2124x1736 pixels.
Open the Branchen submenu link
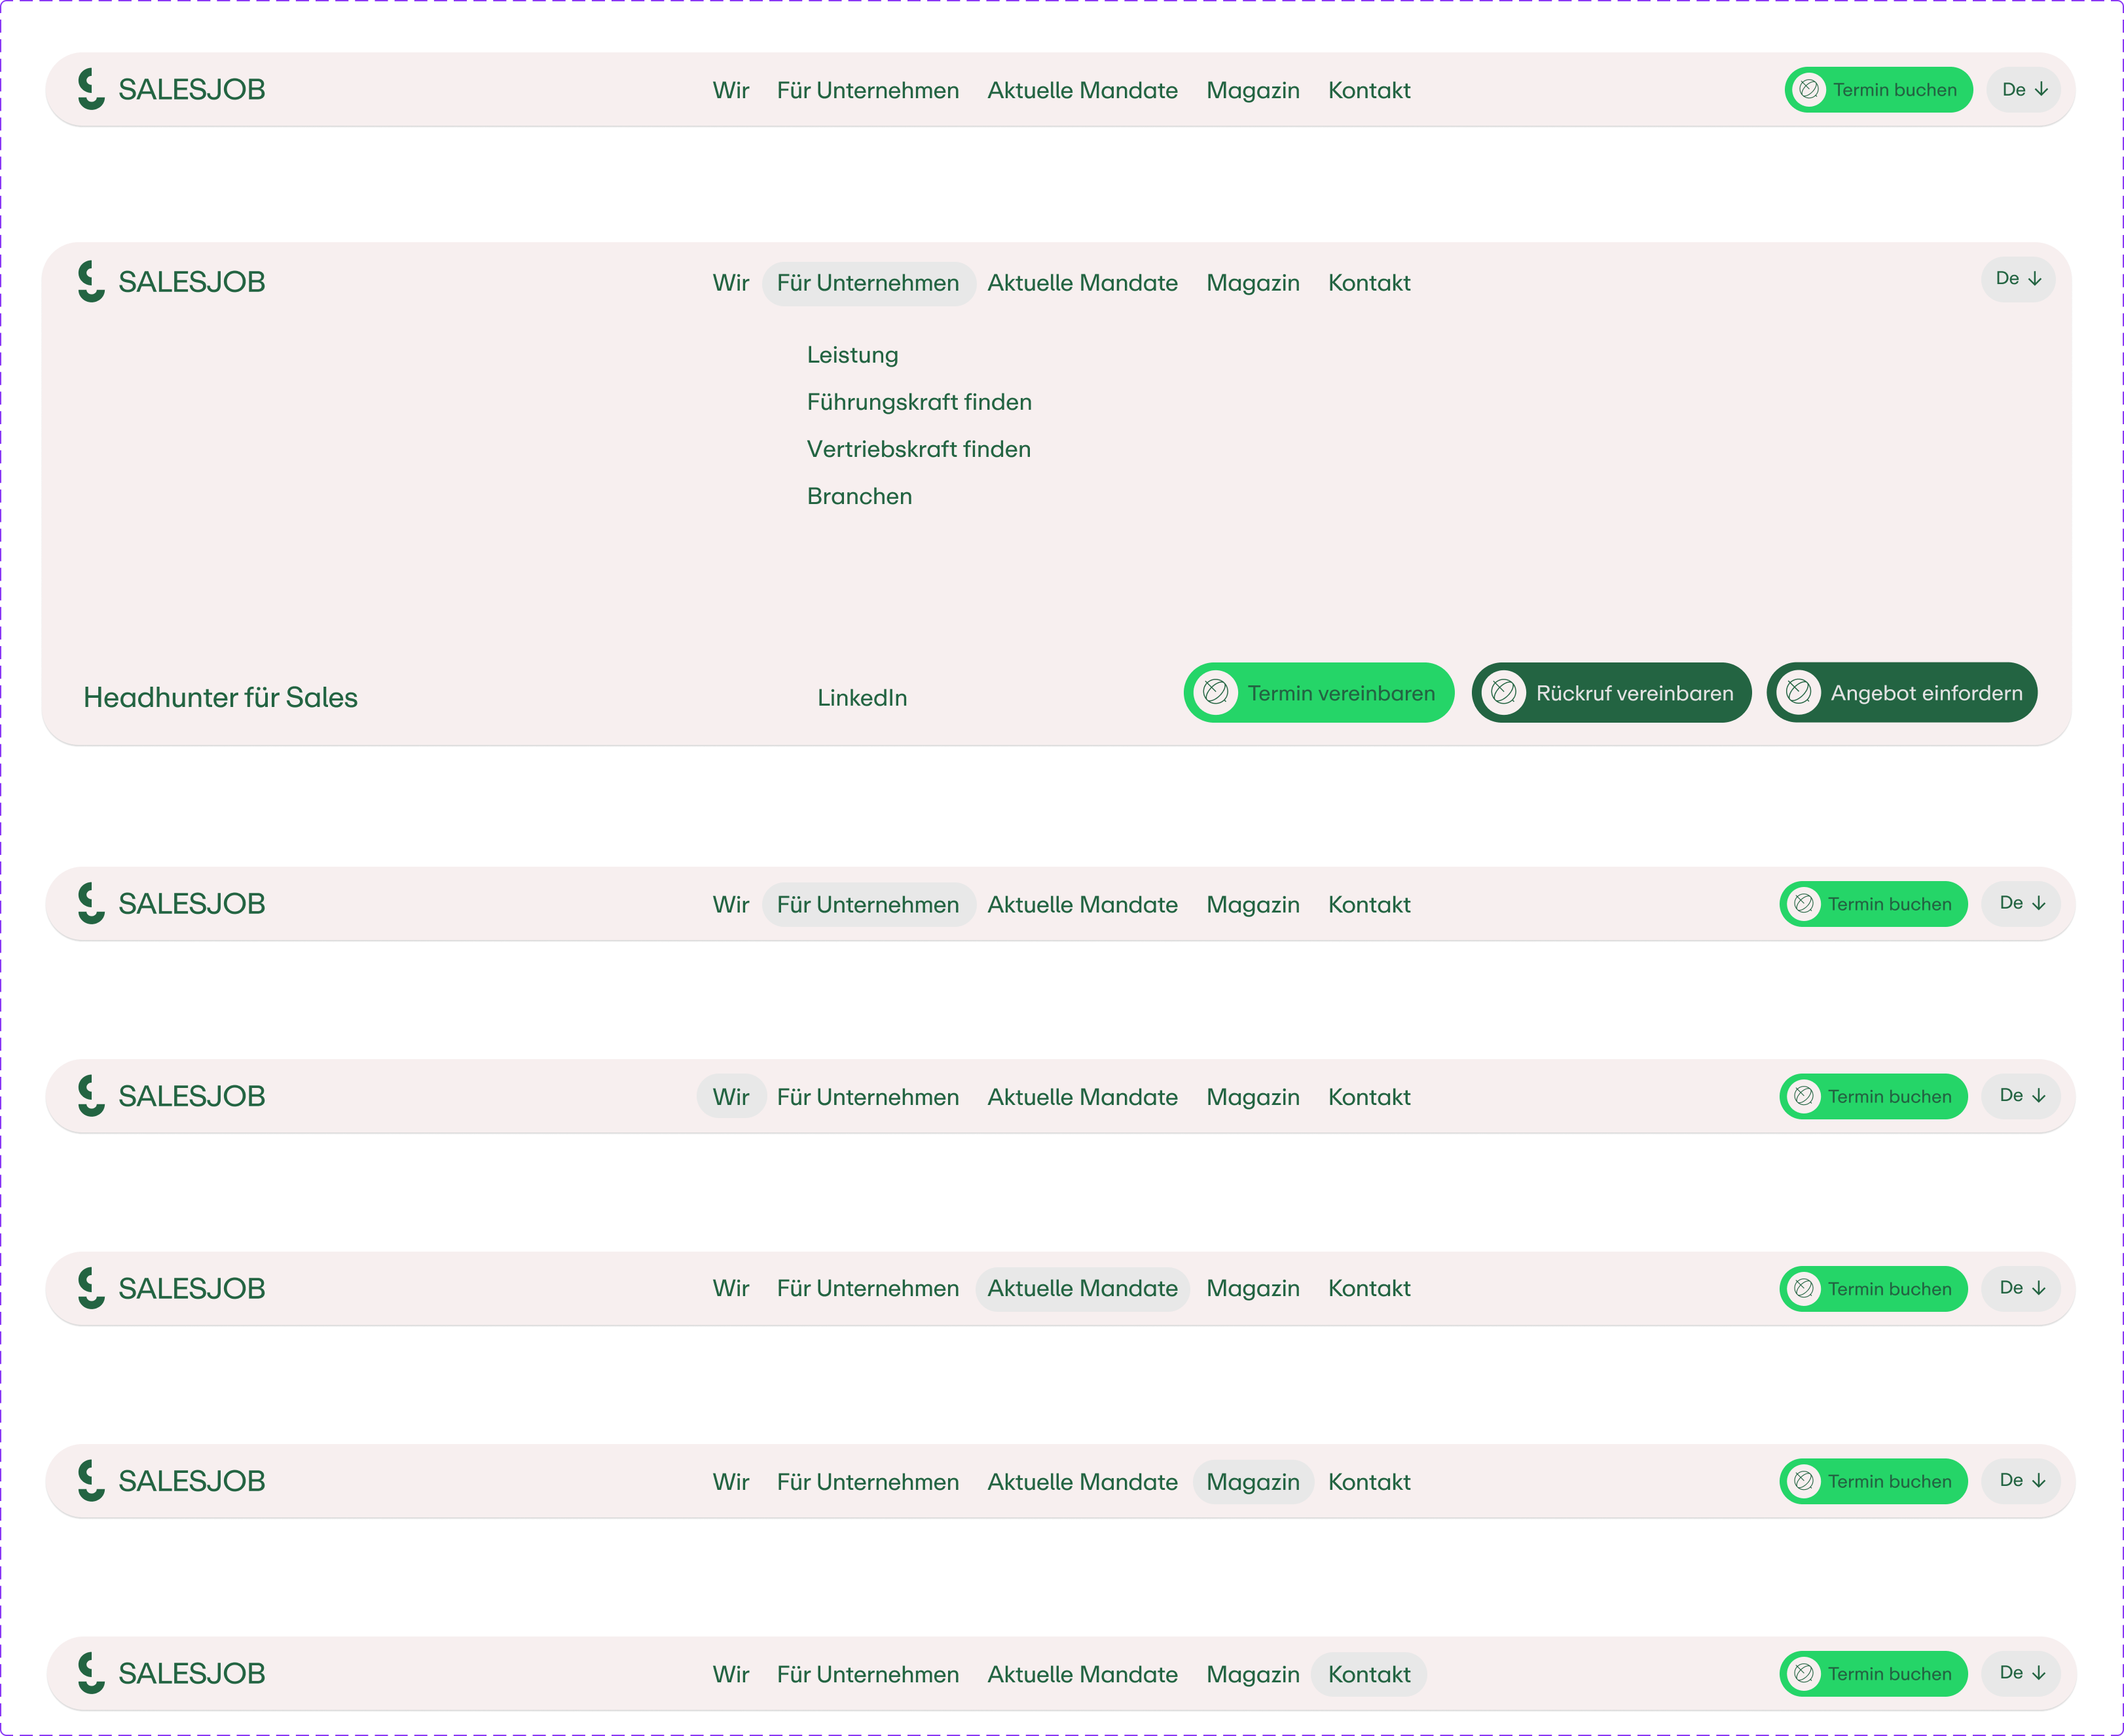click(859, 496)
